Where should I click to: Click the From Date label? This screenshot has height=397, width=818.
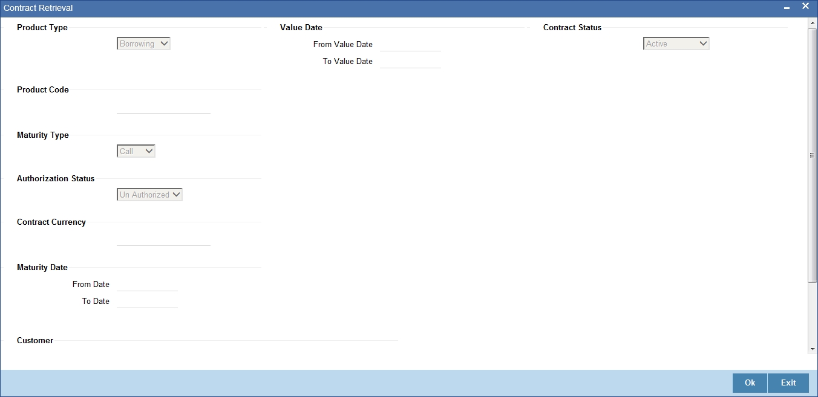[x=91, y=284]
